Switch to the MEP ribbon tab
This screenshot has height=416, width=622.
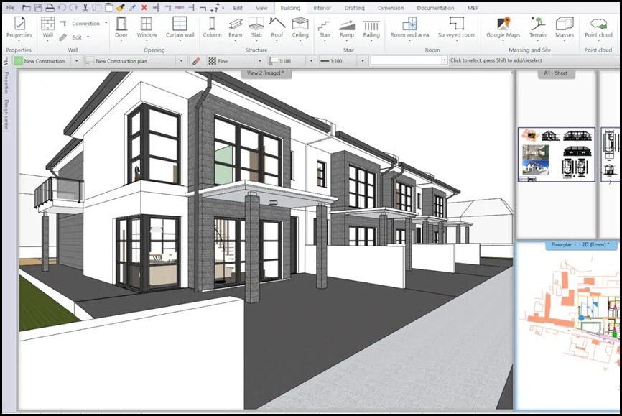coord(473,8)
